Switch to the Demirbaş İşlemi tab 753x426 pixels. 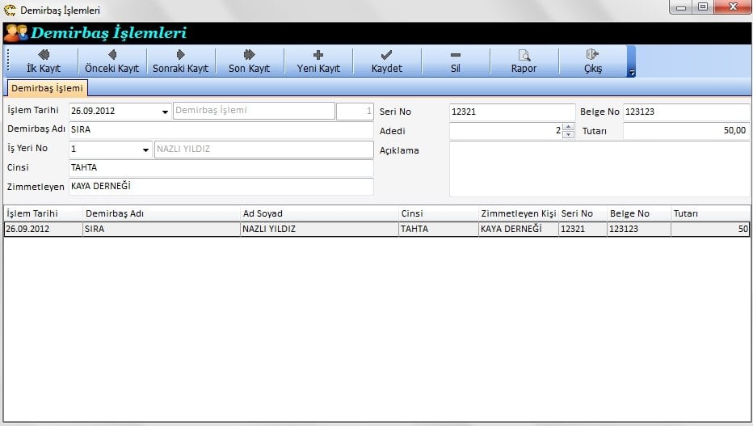pos(47,88)
